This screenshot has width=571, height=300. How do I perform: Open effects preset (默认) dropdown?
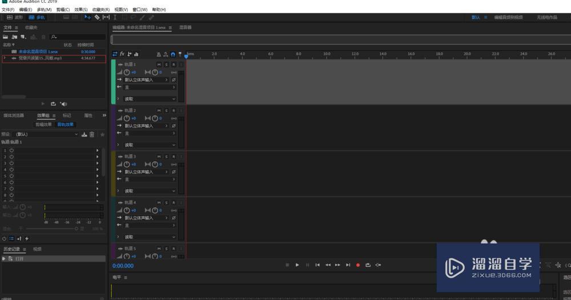coord(46,134)
